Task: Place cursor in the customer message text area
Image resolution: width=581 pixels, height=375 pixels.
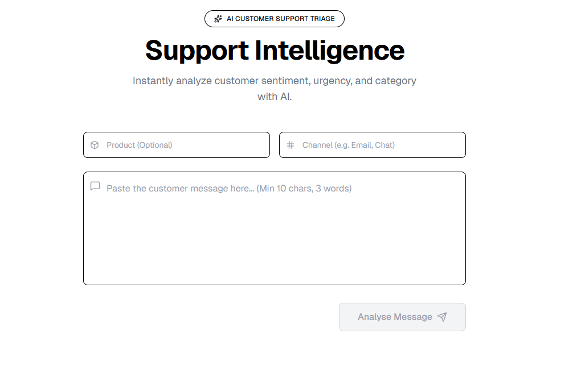Action: point(273,227)
